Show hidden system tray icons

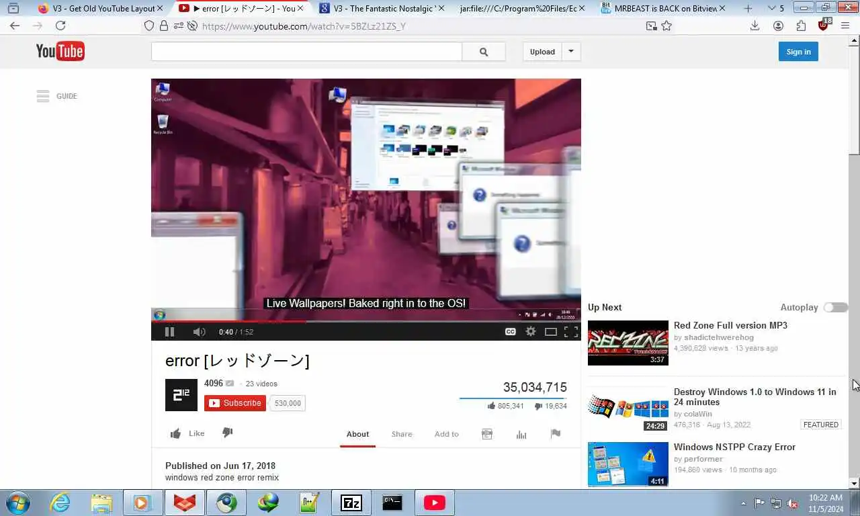(743, 503)
